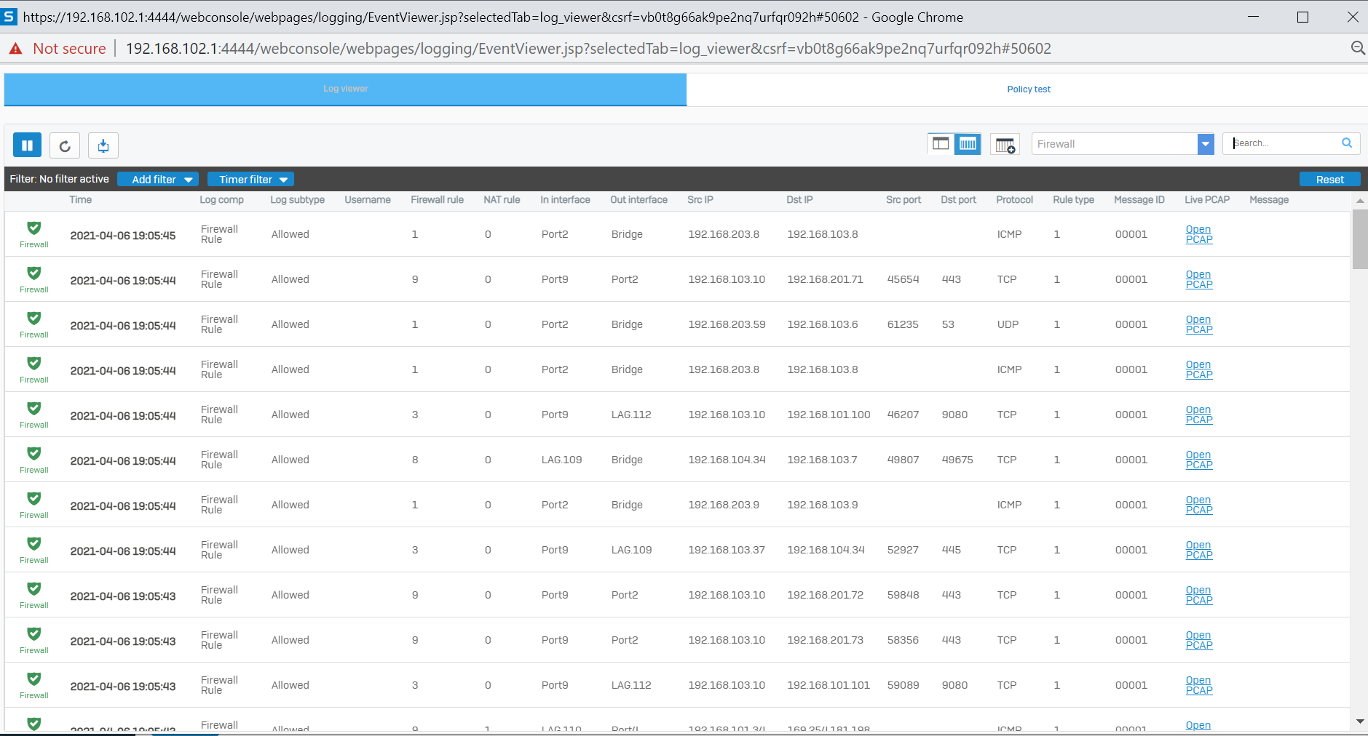Open the Firewall log module dropdown
This screenshot has width=1368, height=736.
1206,144
